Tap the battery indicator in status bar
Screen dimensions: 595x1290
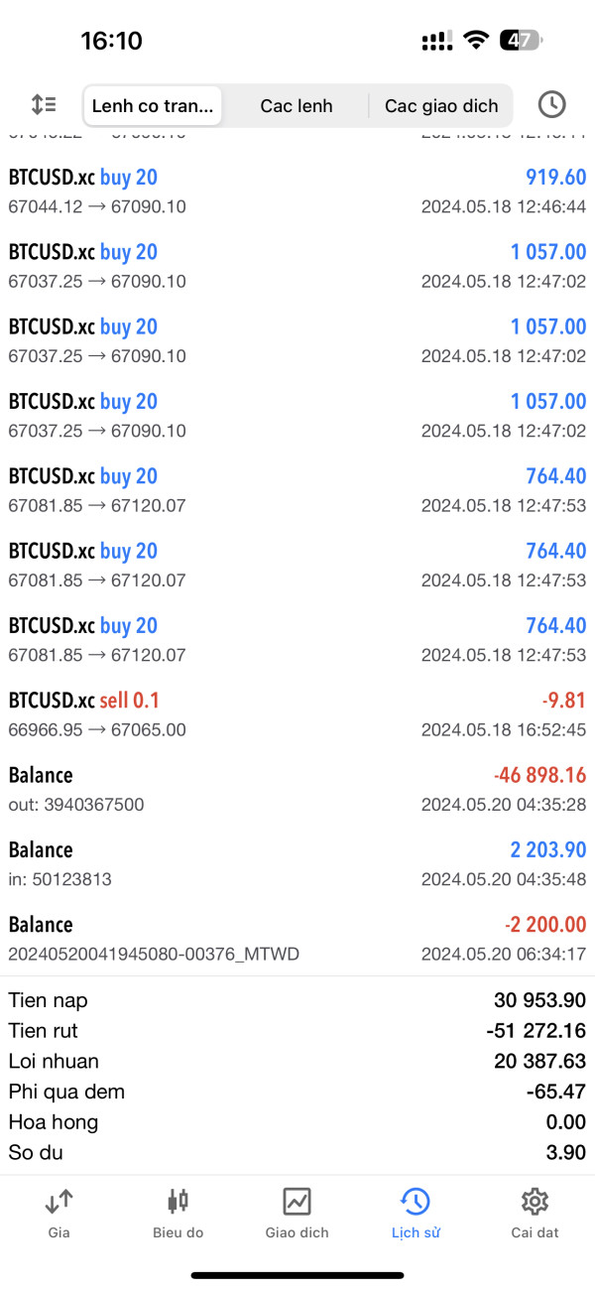coord(521,41)
